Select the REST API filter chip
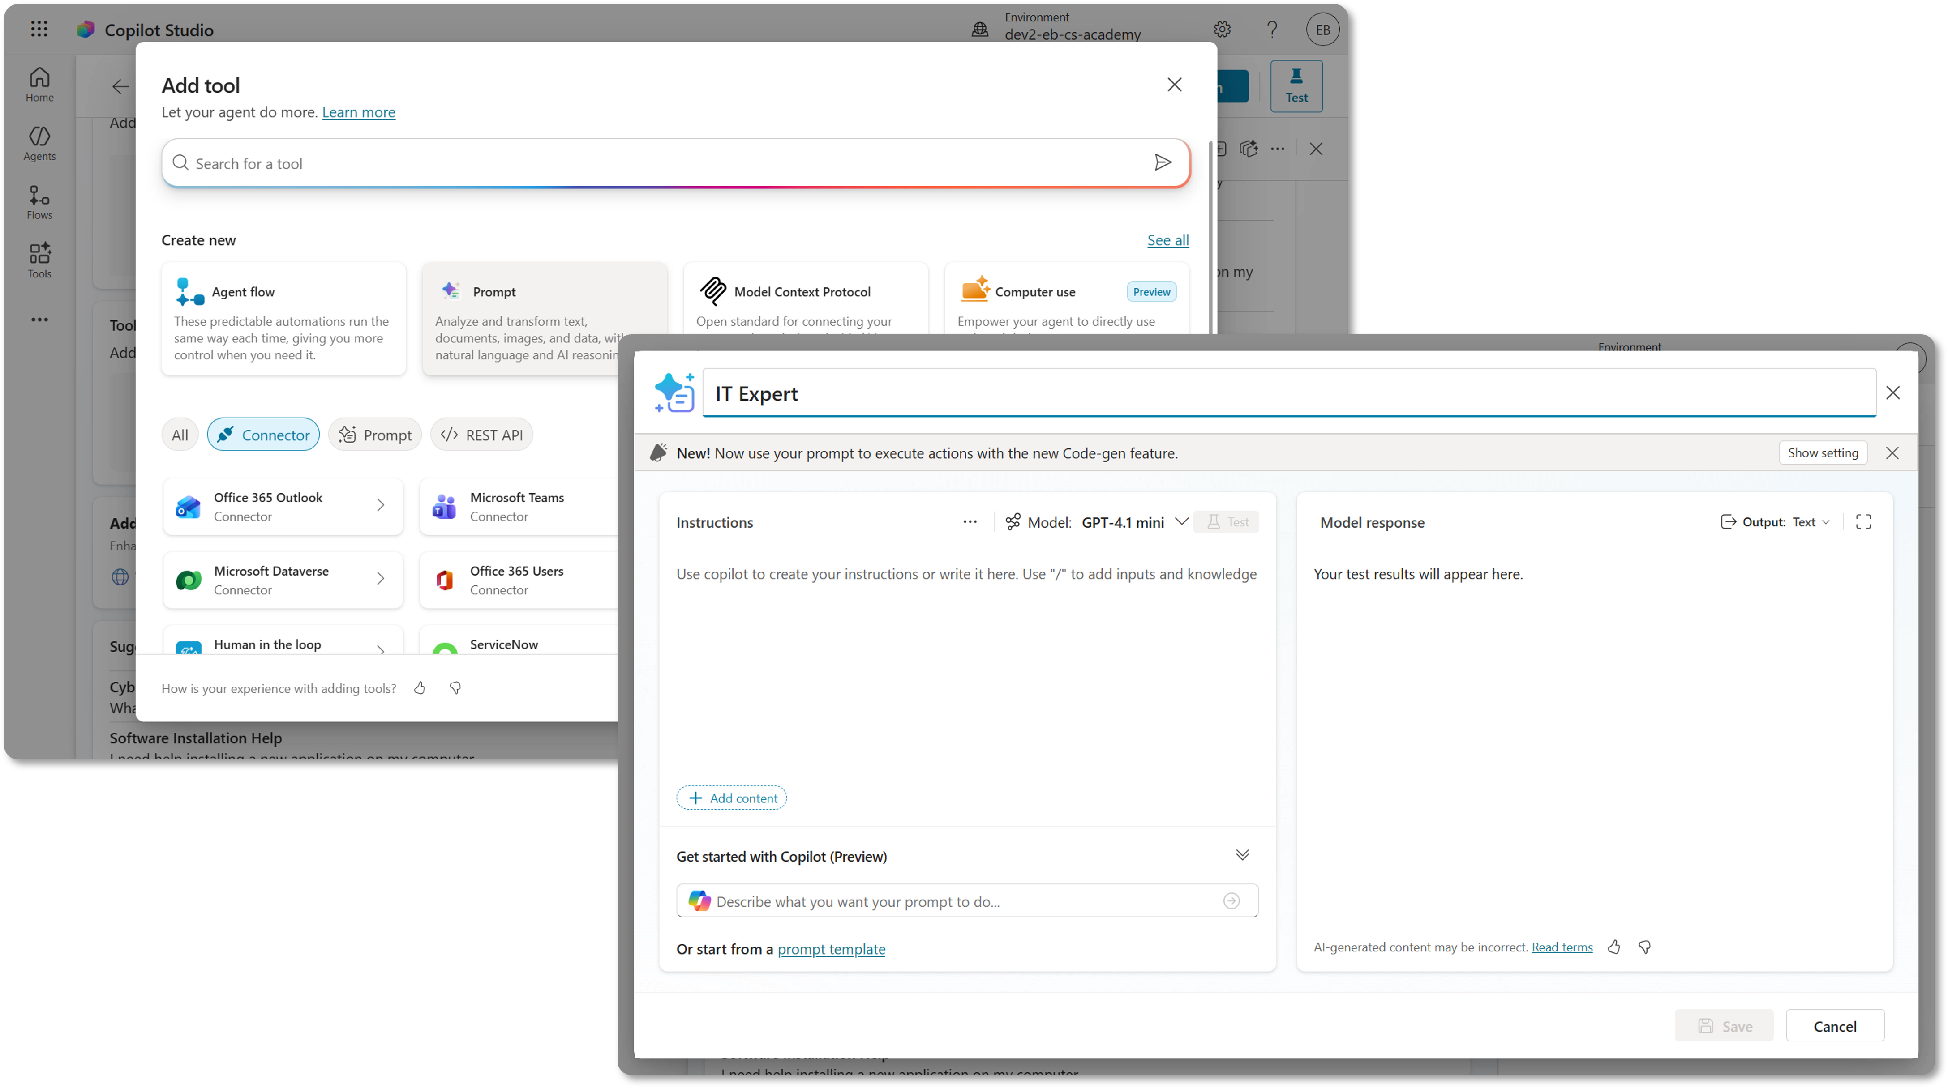The height and width of the screenshot is (1088, 1948). click(482, 435)
